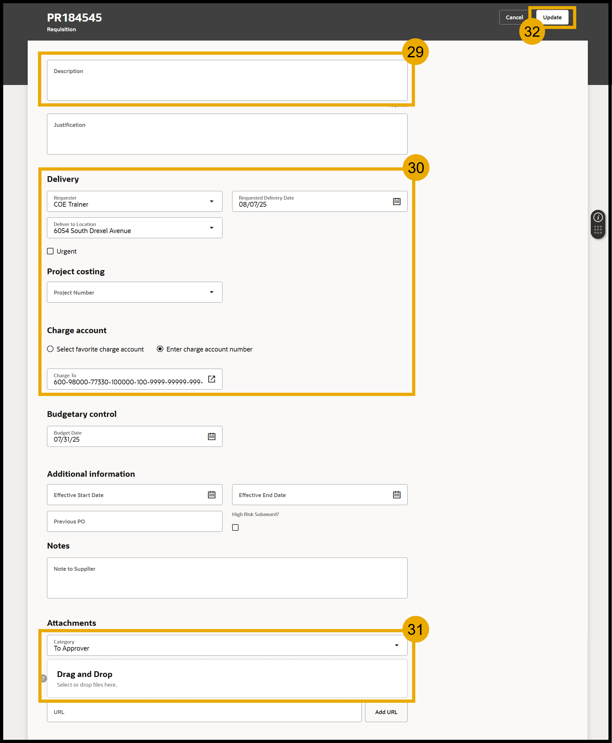Check the High Risk Subaward checkbox
The height and width of the screenshot is (743, 612).
235,527
